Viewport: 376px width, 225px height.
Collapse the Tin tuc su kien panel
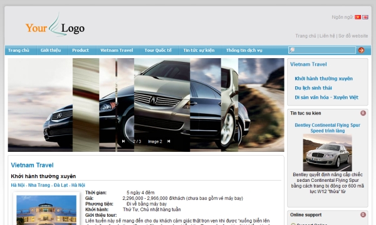pos(363,113)
